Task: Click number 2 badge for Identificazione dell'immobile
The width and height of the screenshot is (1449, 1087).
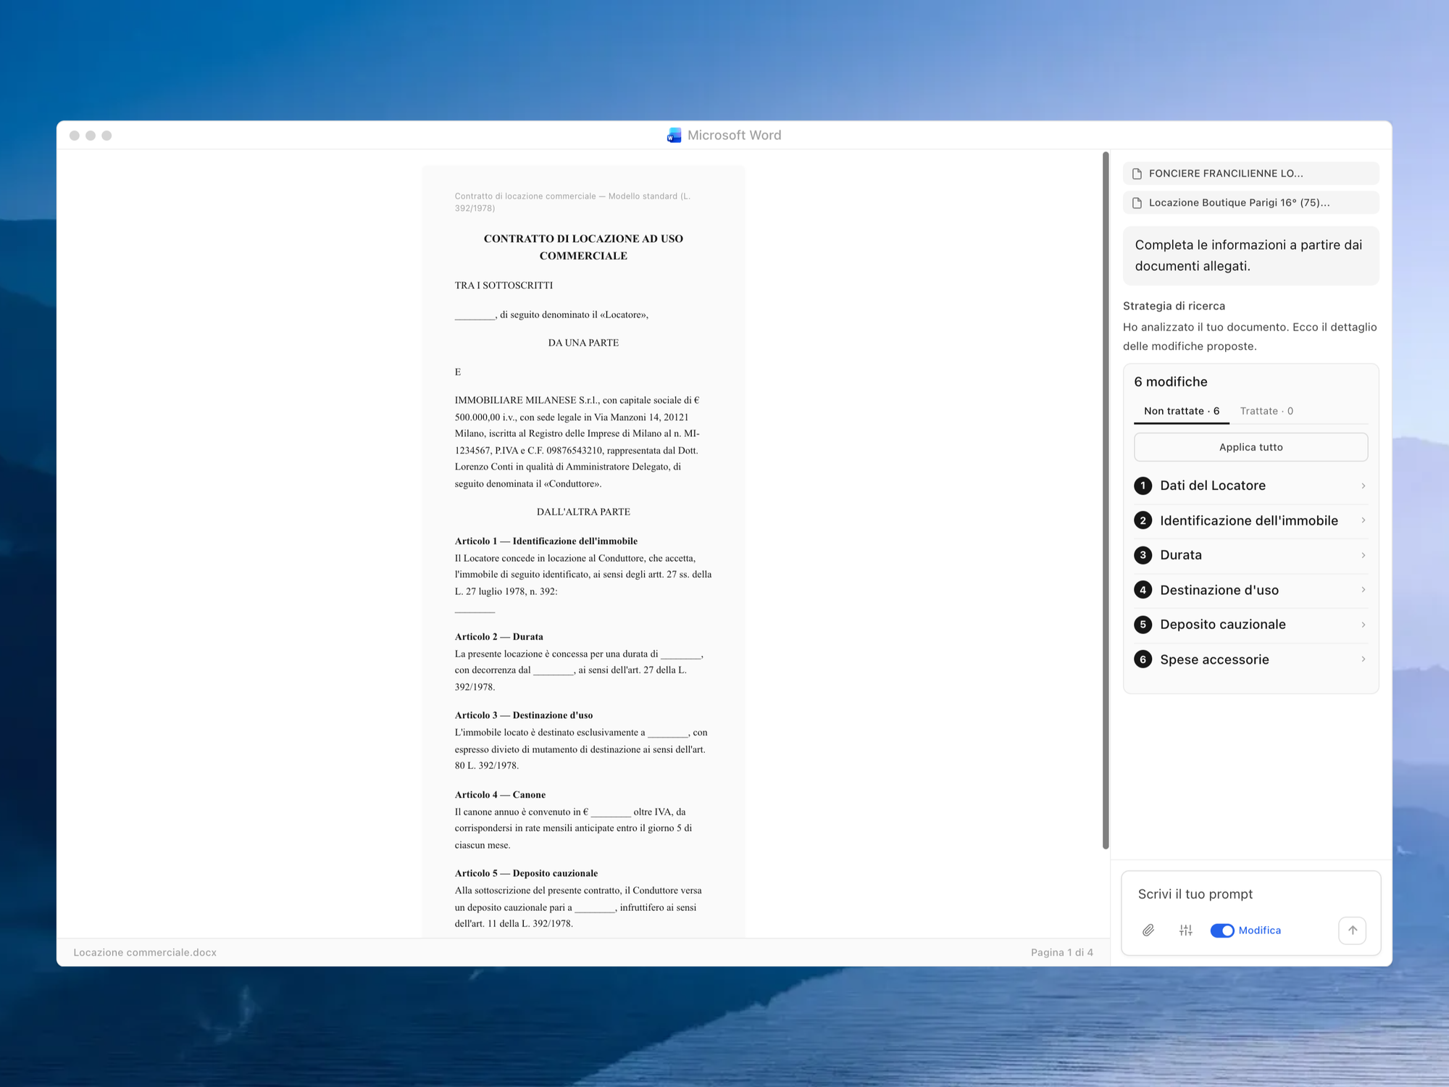Action: click(x=1143, y=520)
